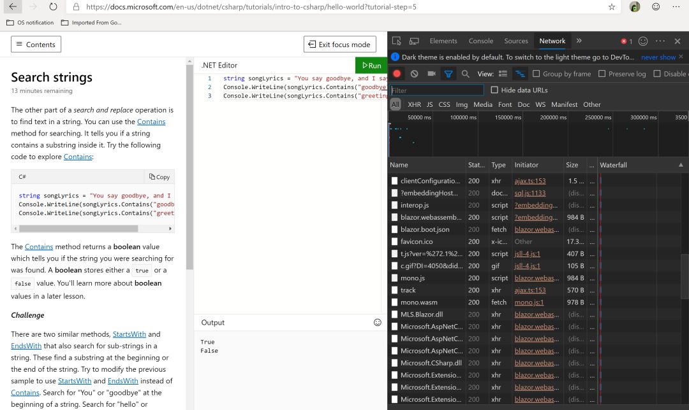Activate the inspect element picker
The image size is (689, 410).
coord(396,41)
